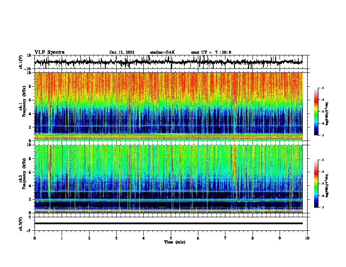Click the ch.2 color scale bar

[316, 184]
